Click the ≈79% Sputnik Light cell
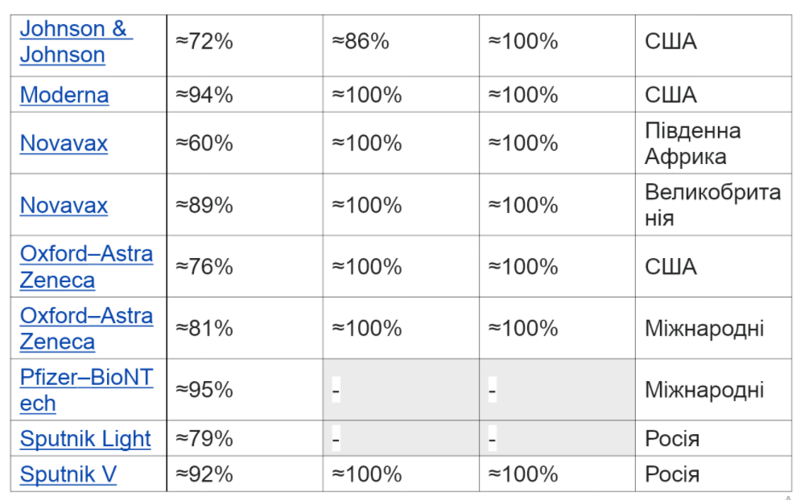This screenshot has width=796, height=500. (x=204, y=439)
